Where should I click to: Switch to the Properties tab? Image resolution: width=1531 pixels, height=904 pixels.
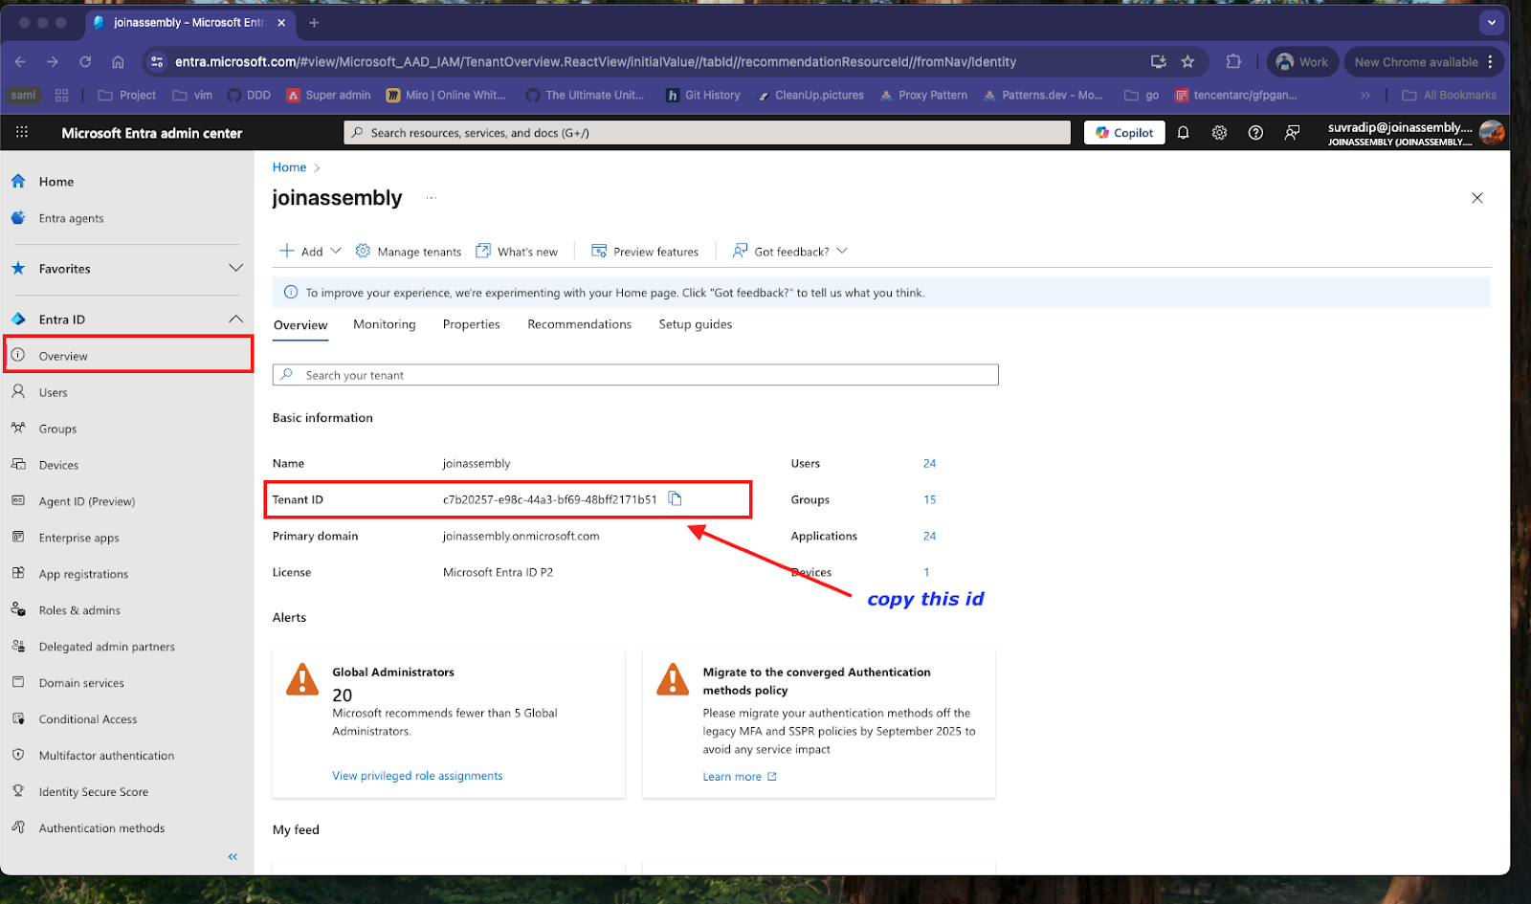(472, 324)
